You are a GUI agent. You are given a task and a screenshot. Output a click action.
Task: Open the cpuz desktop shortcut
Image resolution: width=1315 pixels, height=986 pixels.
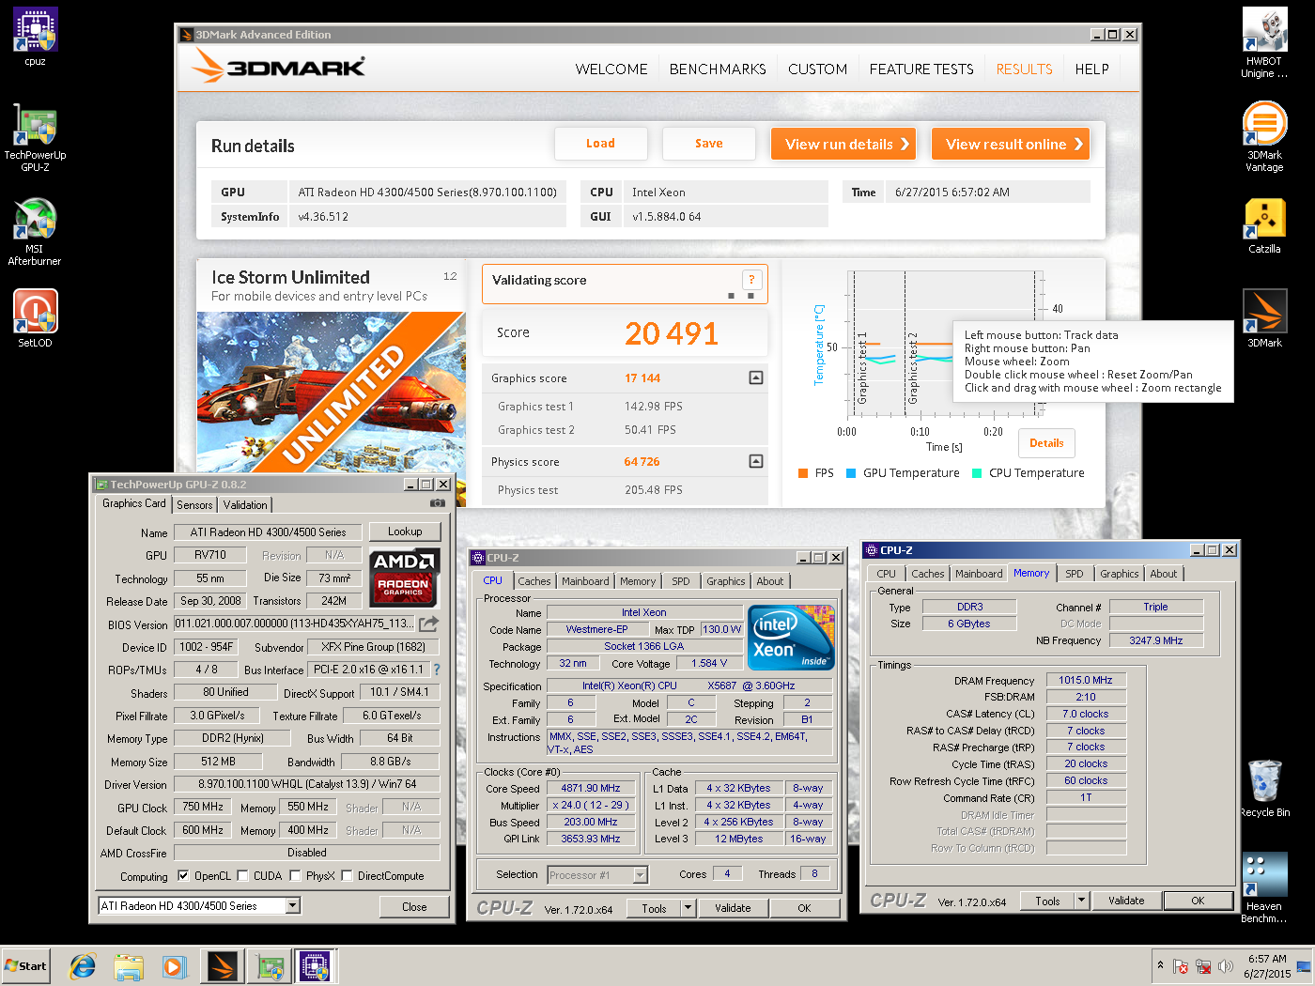pos(35,37)
